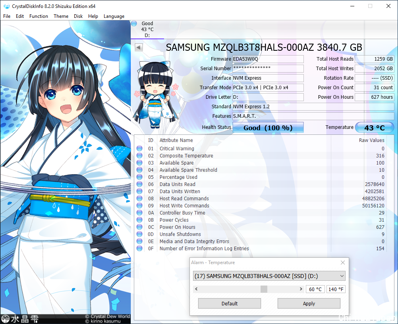Click status orb for Critical Warning row

139,148
